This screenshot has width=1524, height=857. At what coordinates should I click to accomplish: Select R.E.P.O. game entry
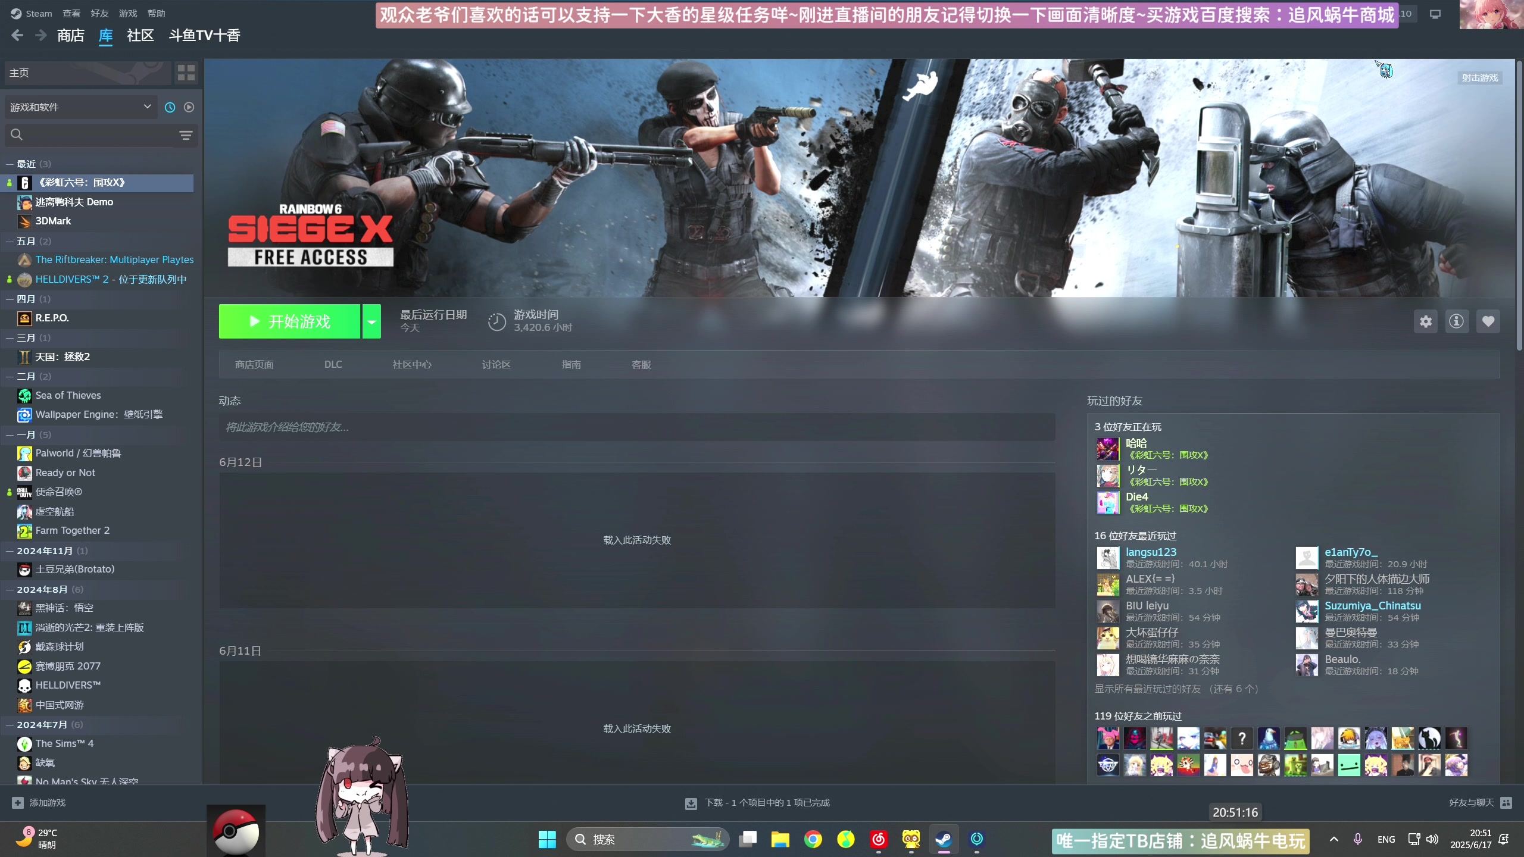pyautogui.click(x=99, y=318)
